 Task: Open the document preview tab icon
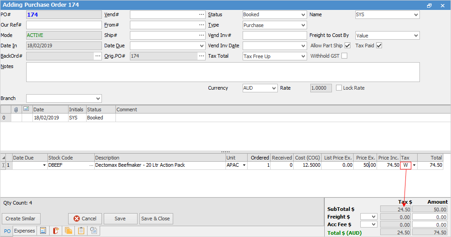coord(43,231)
